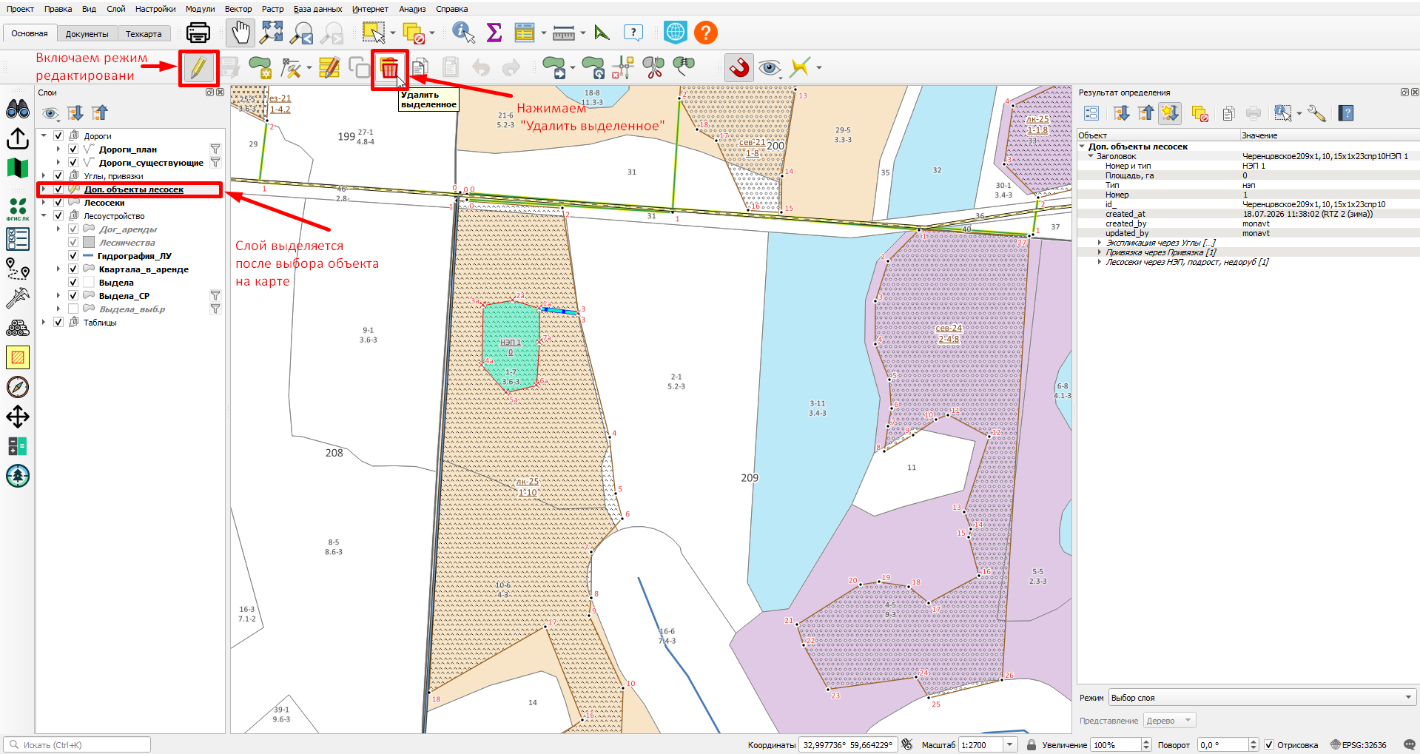Click the blue globe icon
Image resolution: width=1420 pixels, height=754 pixels.
[676, 33]
